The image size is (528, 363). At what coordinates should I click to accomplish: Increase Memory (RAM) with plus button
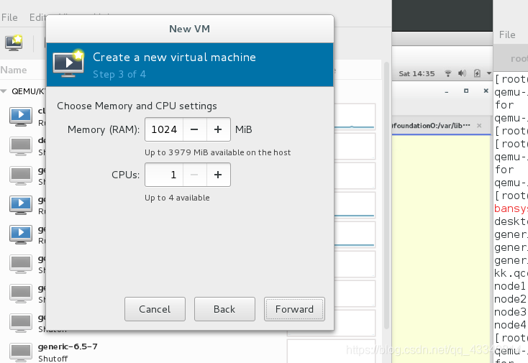click(x=218, y=129)
